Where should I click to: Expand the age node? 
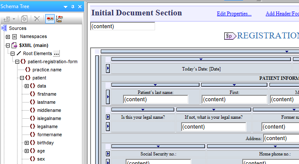click(26, 151)
